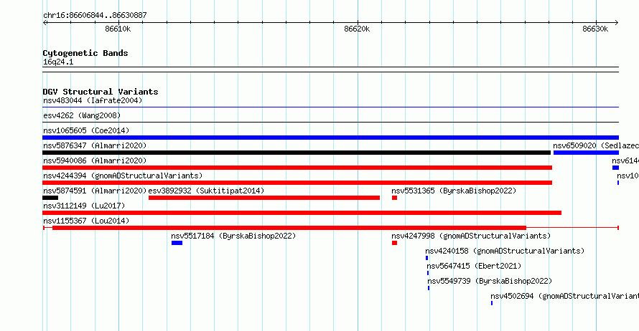
Task: Click the black esv4262 Wang2008 line
Action: [x=330, y=123]
